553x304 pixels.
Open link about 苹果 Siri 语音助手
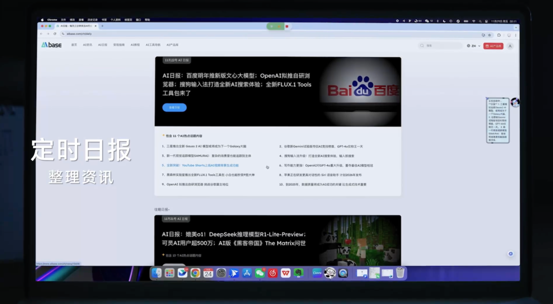pos(320,175)
